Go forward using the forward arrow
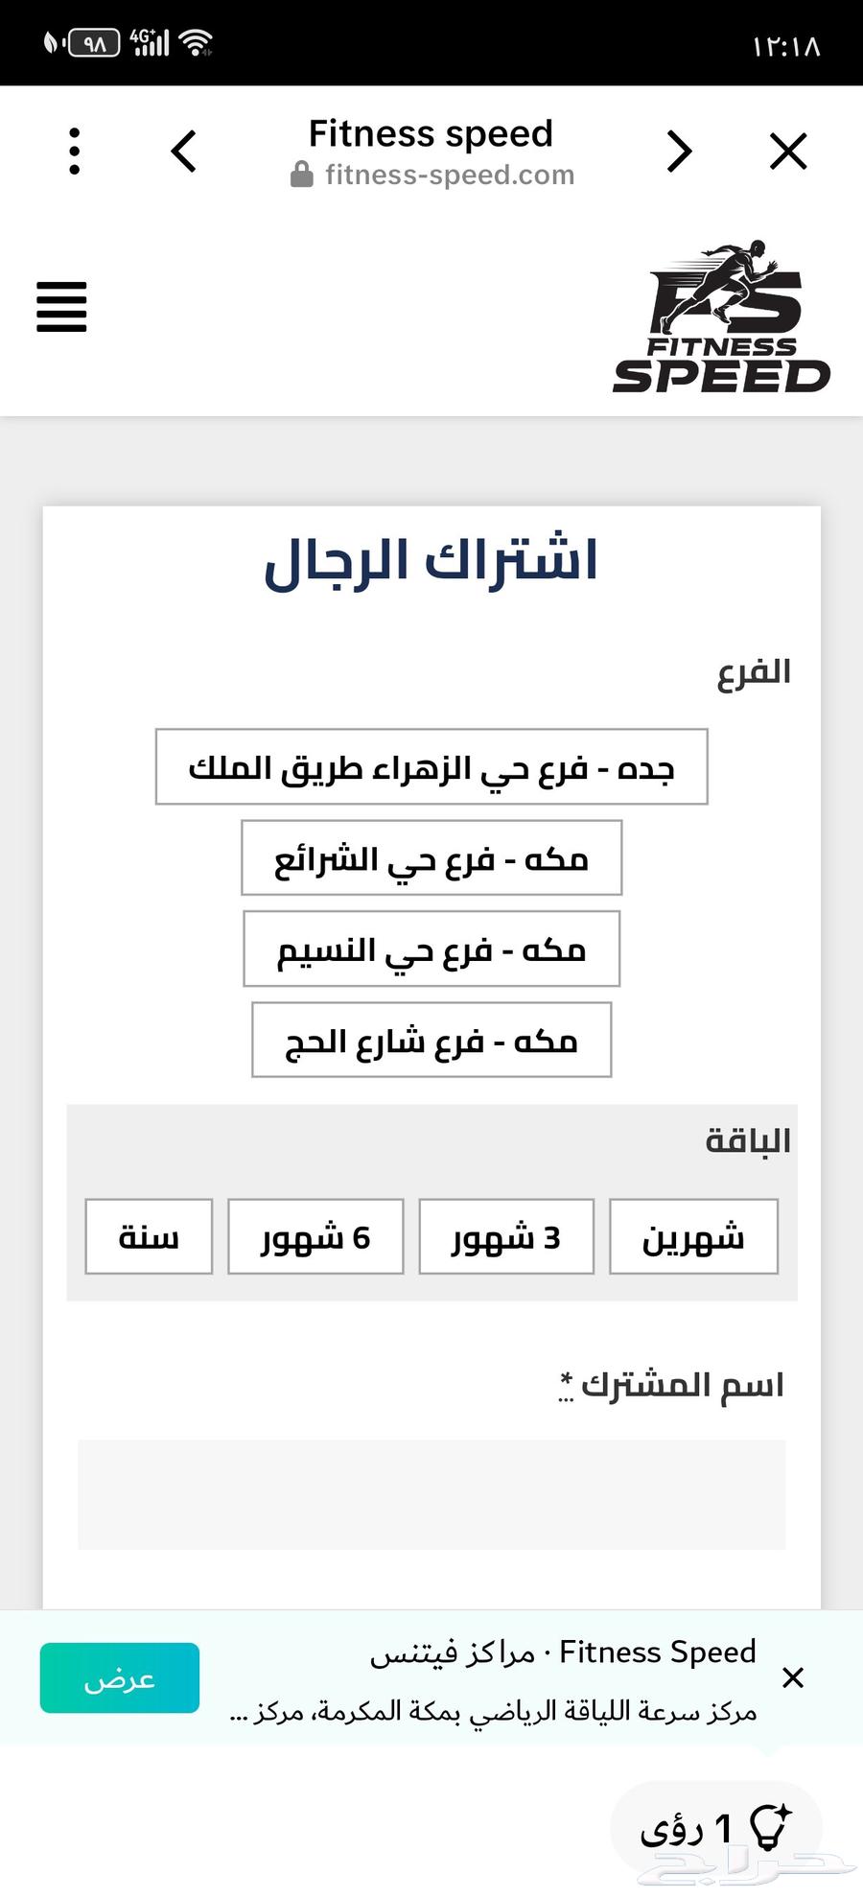Screen dimensions: 863x1898 coord(679,151)
